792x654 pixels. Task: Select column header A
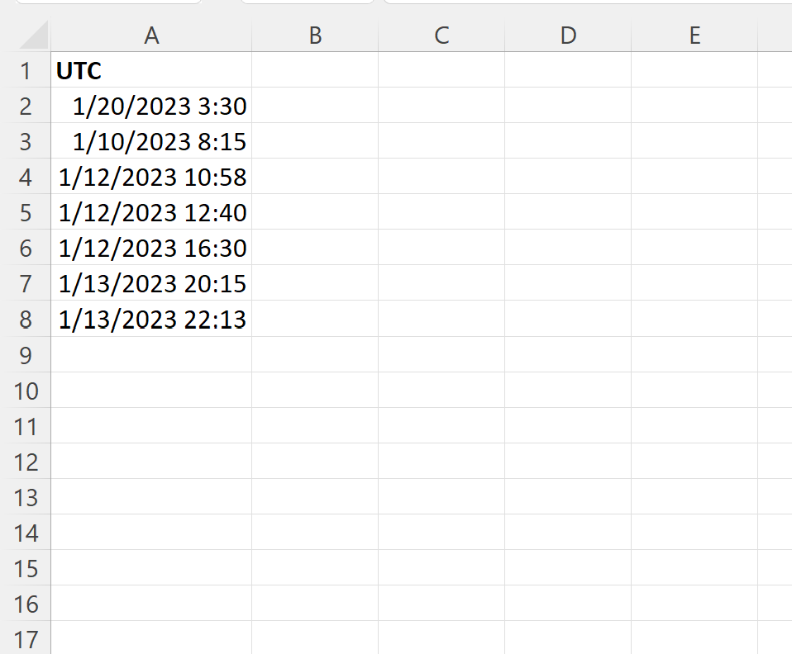151,36
